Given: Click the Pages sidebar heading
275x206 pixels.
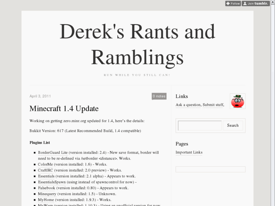Looking at the screenshot, I should 182,144.
